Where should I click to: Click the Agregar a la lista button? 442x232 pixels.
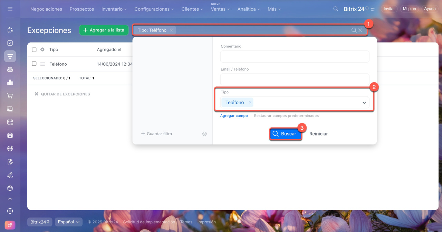click(x=104, y=30)
